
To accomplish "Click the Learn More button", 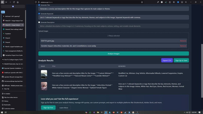I will pyautogui.click(x=64, y=108).
